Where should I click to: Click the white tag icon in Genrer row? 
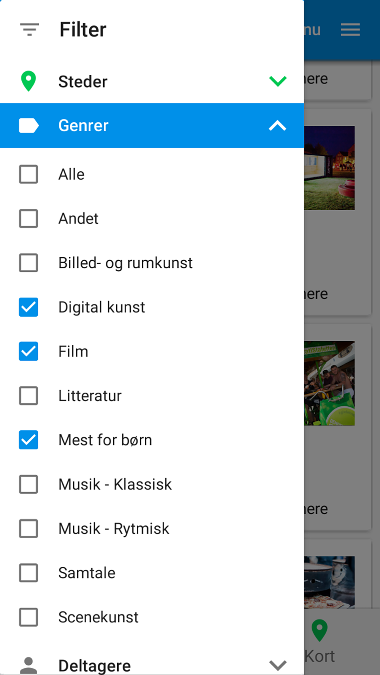pyautogui.click(x=29, y=126)
